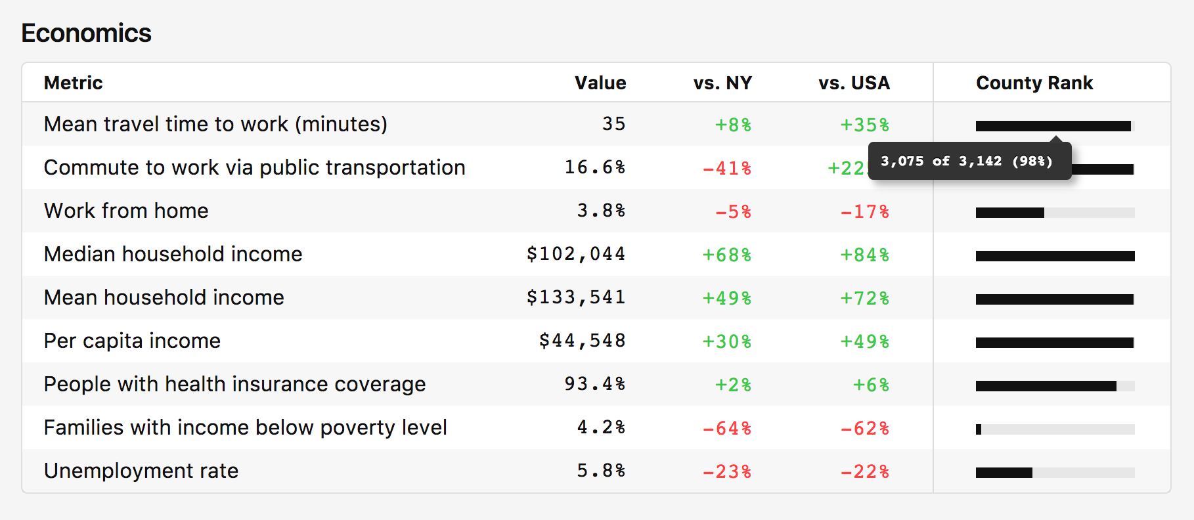This screenshot has height=520, width=1194.
Task: Select the Work from home metric
Action: point(125,211)
